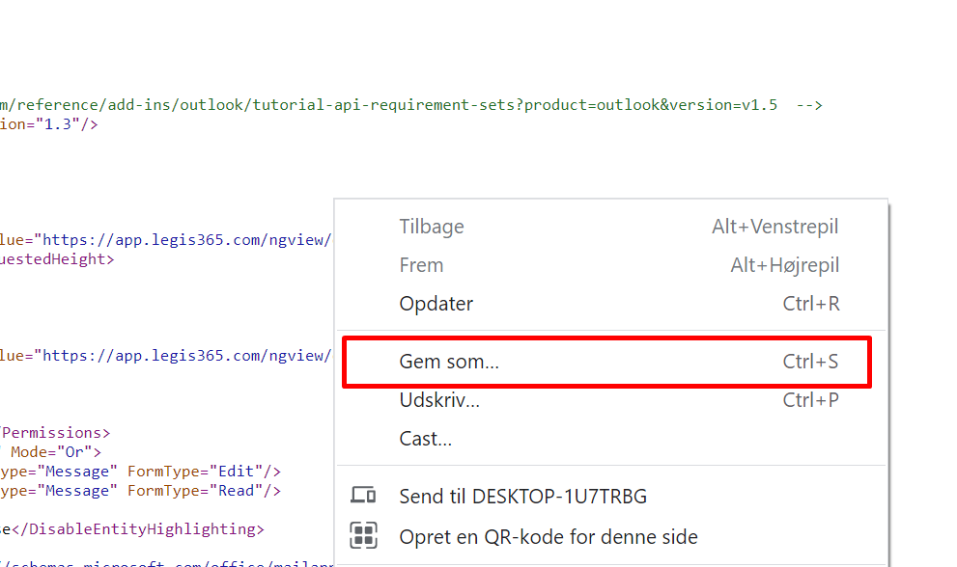Select Cast... from the context menu

click(x=426, y=439)
